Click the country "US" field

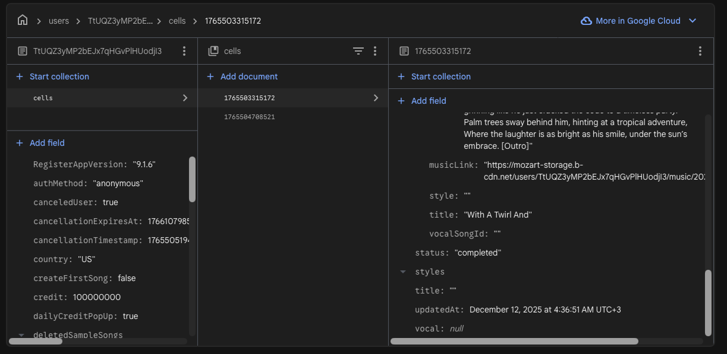click(64, 259)
